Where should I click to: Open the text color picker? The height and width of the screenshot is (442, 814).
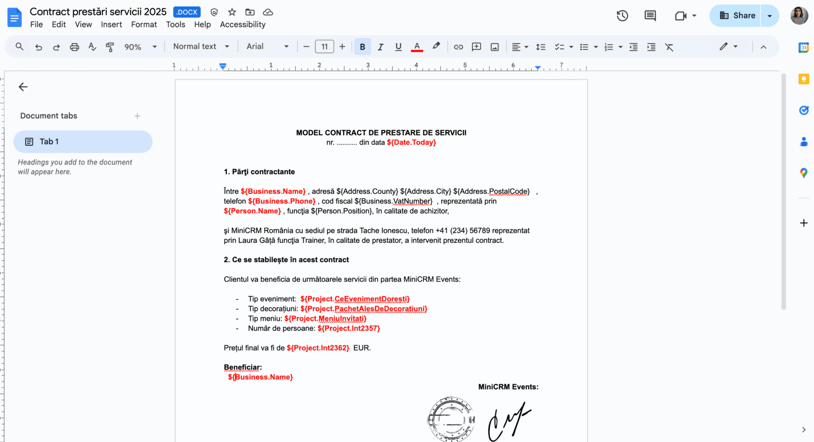pyautogui.click(x=417, y=47)
